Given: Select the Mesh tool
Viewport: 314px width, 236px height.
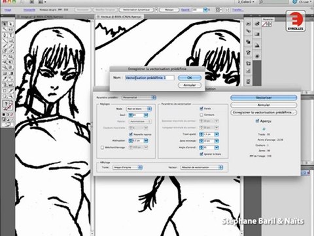Looking at the screenshot, I should (5, 73).
